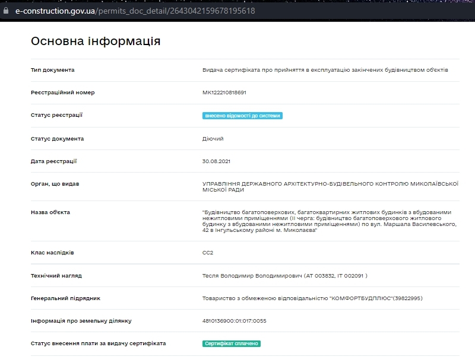The height and width of the screenshot is (363, 475).
Task: Click the 'Діючий' status value
Action: tap(213, 139)
